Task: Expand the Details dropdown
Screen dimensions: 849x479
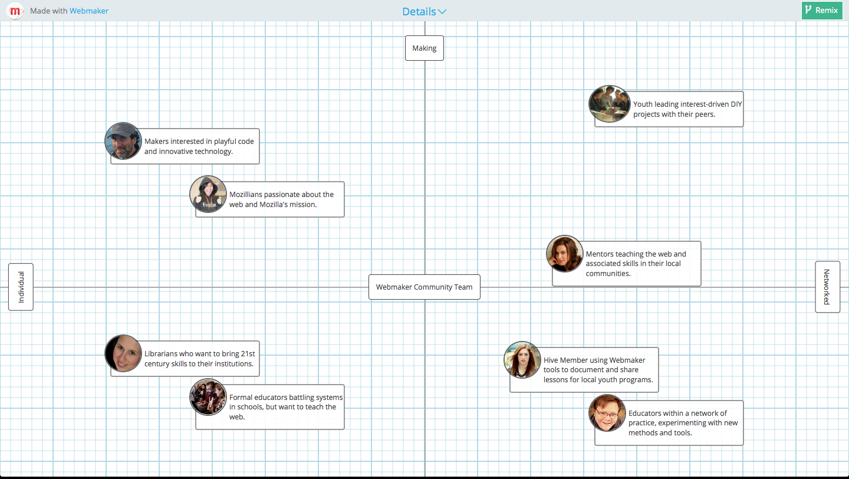Action: tap(424, 11)
